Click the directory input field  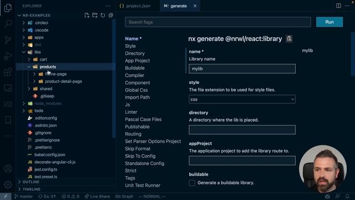click(242, 129)
